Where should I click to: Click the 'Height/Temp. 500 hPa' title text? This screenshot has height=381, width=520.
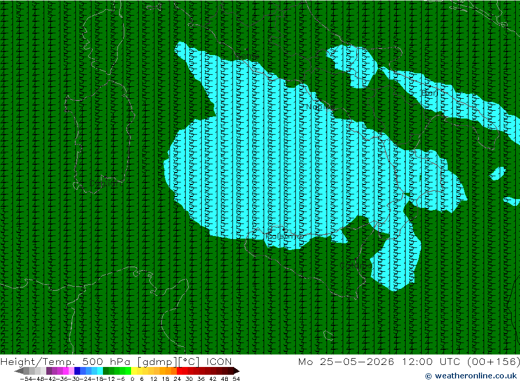(66, 362)
